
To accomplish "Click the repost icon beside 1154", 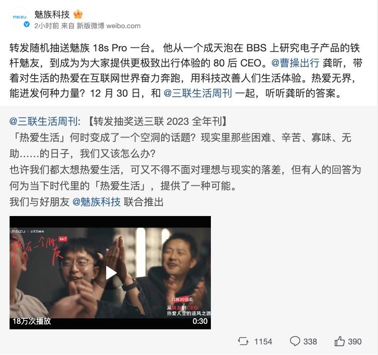I will click(x=243, y=341).
